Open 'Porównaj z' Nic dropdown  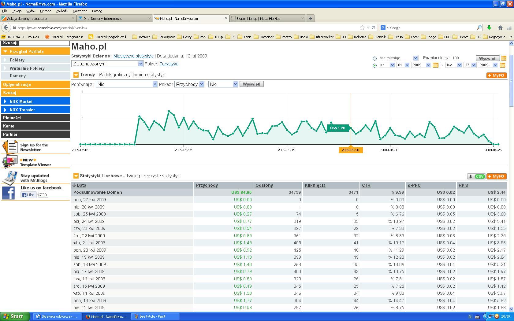(x=127, y=84)
